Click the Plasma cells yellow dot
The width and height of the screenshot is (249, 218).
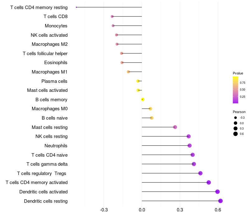click(x=138, y=81)
